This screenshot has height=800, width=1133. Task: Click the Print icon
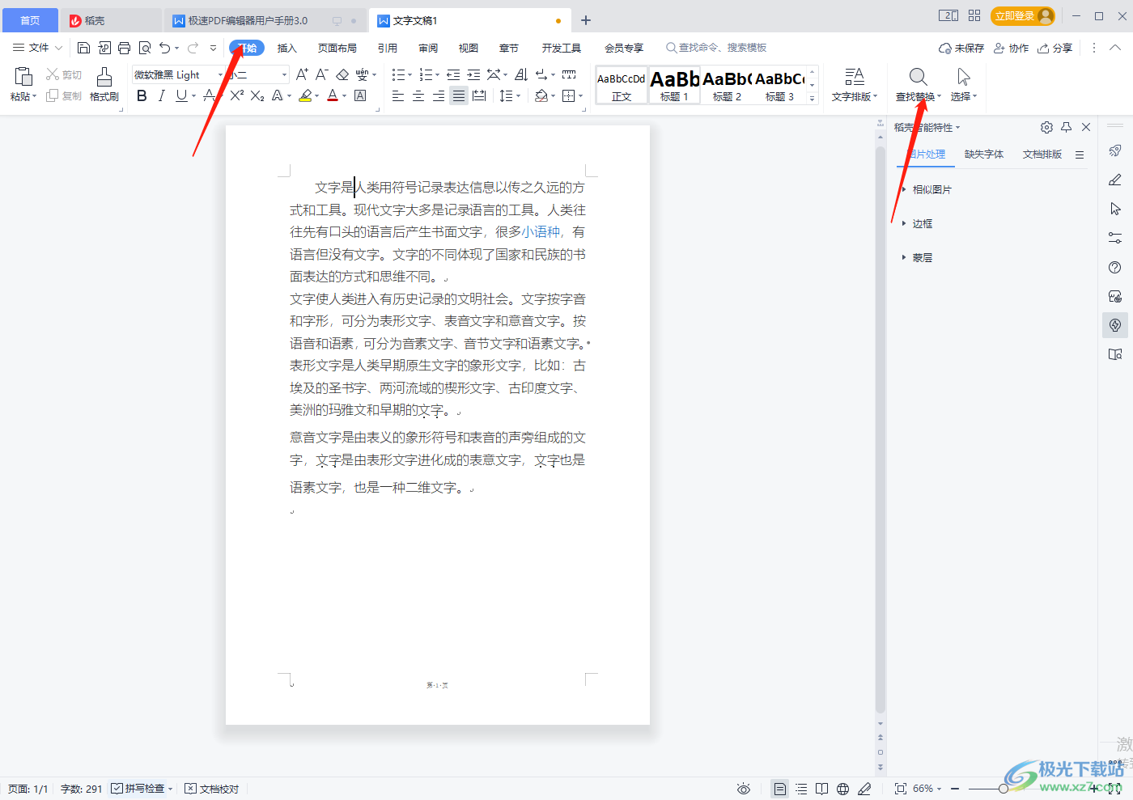pyautogui.click(x=124, y=48)
